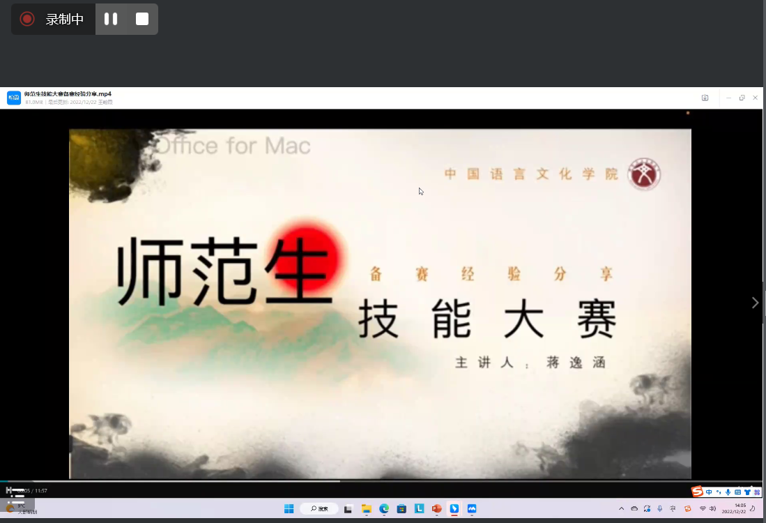This screenshot has height=523, width=766.
Task: Open Microsoft Edge from taskbar
Action: tap(384, 509)
